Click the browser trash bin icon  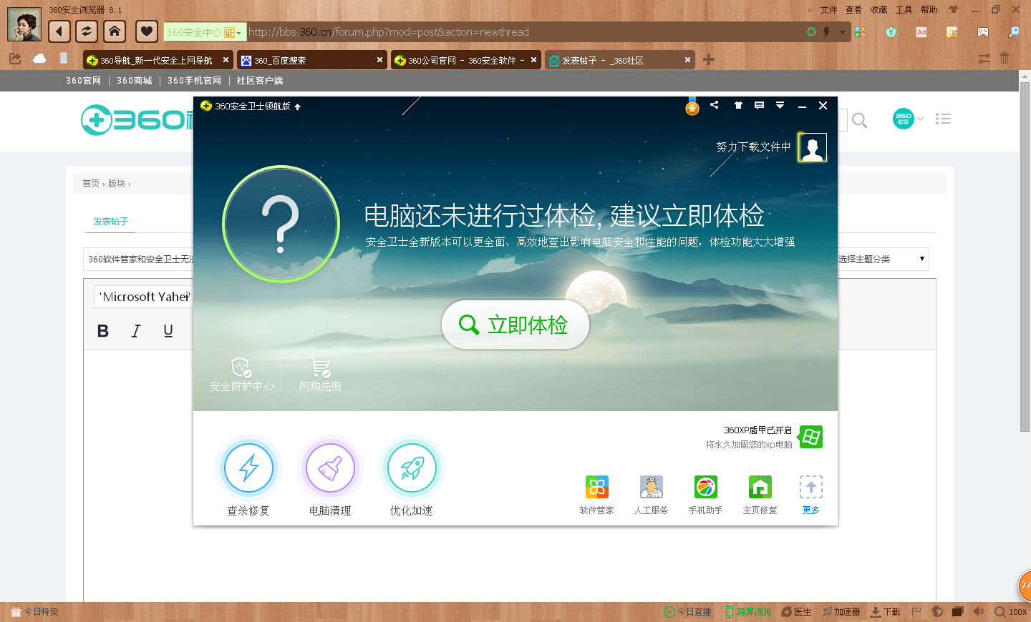[x=1005, y=59]
